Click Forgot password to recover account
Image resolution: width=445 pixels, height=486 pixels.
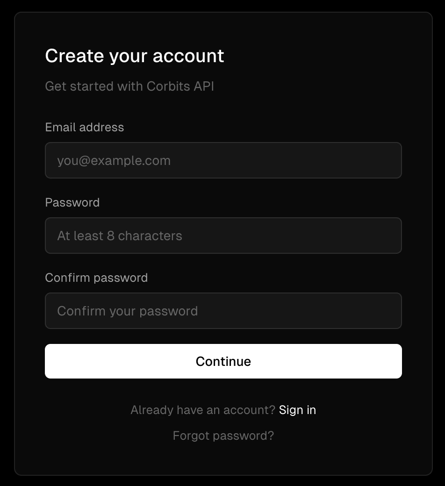pyautogui.click(x=223, y=435)
